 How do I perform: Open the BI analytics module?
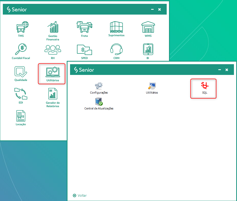pyautogui.click(x=148, y=51)
